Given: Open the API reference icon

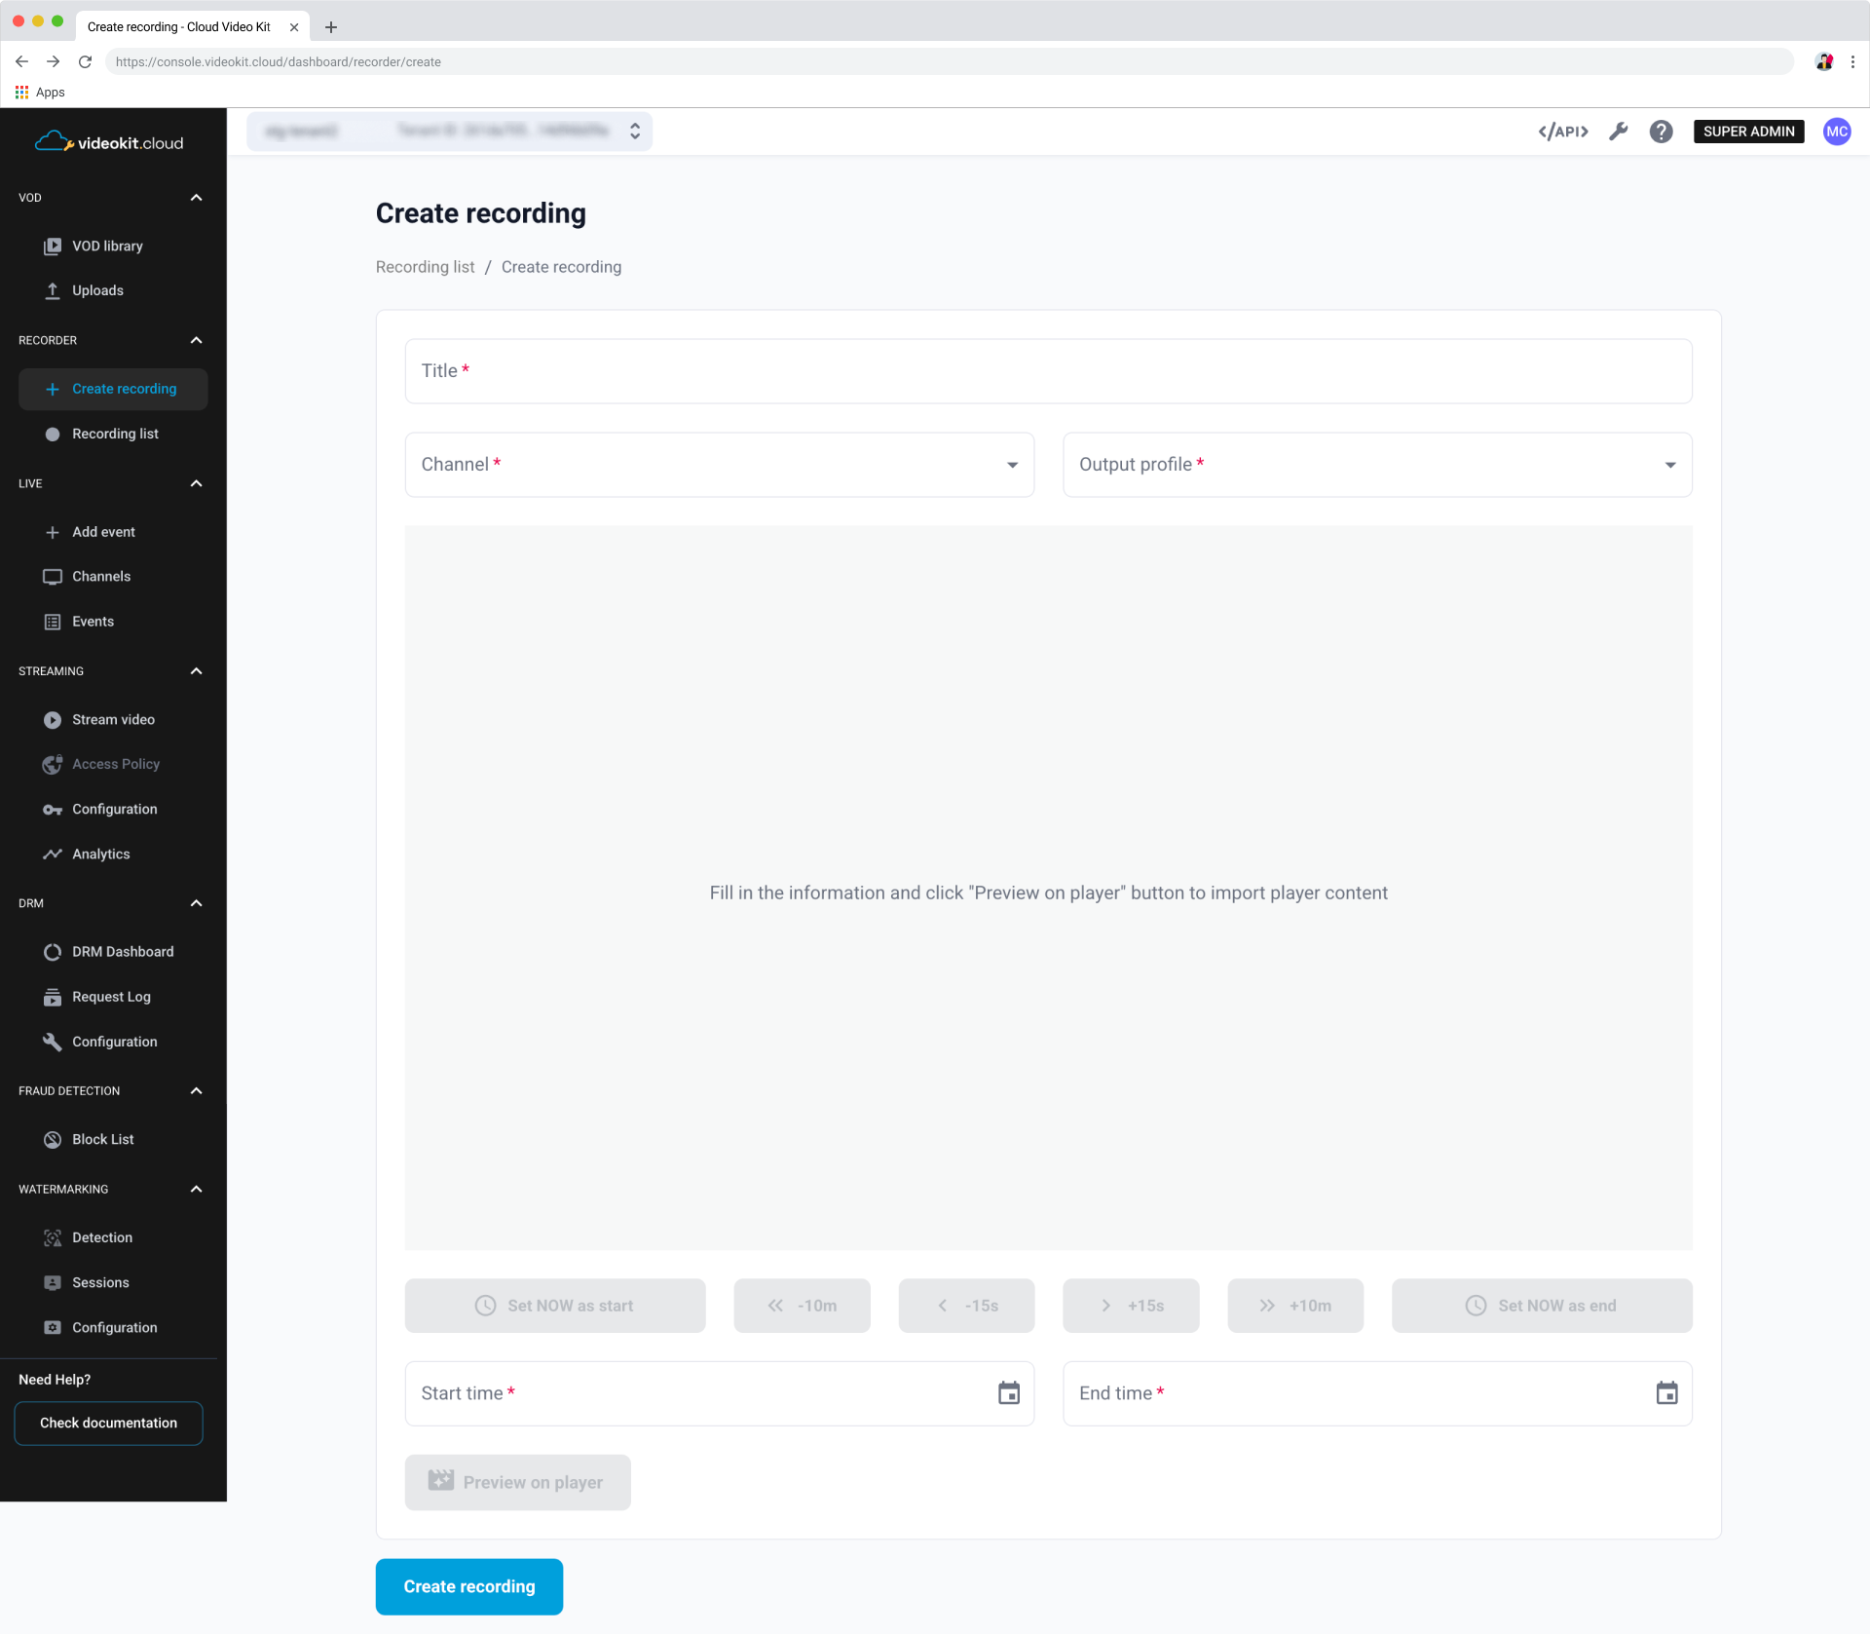Looking at the screenshot, I should pos(1562,132).
